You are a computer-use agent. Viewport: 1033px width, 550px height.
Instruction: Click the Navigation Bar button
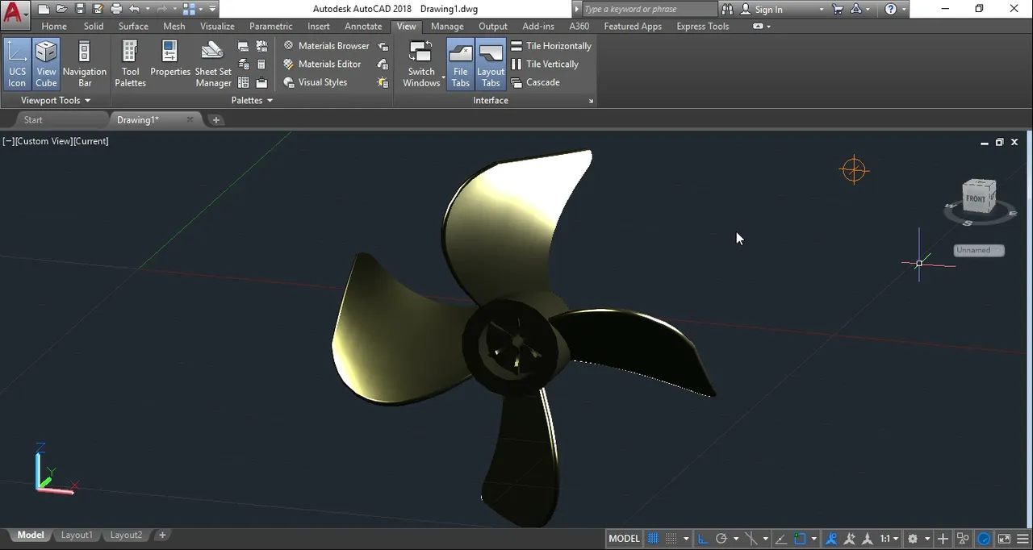[x=85, y=65]
